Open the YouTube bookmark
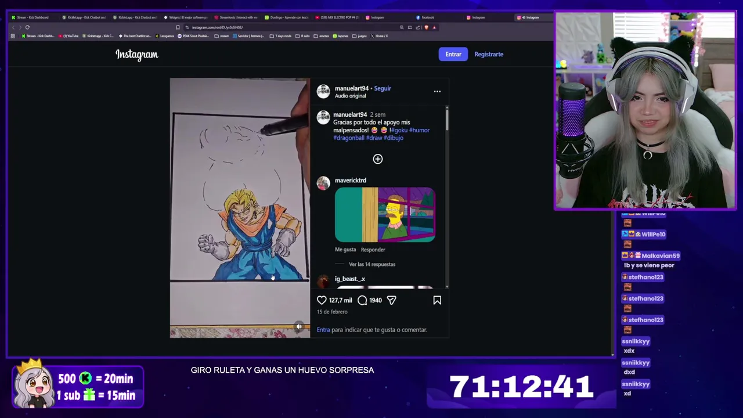This screenshot has width=743, height=418. [69, 36]
